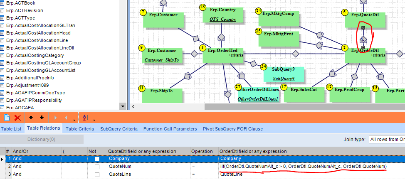Screen dimensions: 405x182
Task: Open the Pivot SubQuery FOR Clause tab
Action: 233,129
